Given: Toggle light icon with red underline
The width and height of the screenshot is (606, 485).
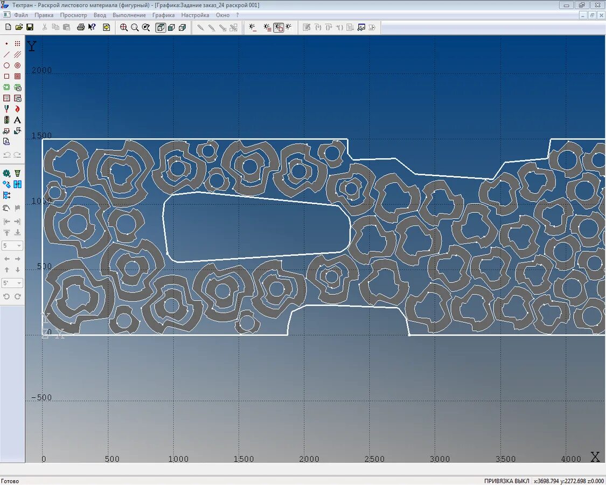Looking at the screenshot, I should 253,27.
